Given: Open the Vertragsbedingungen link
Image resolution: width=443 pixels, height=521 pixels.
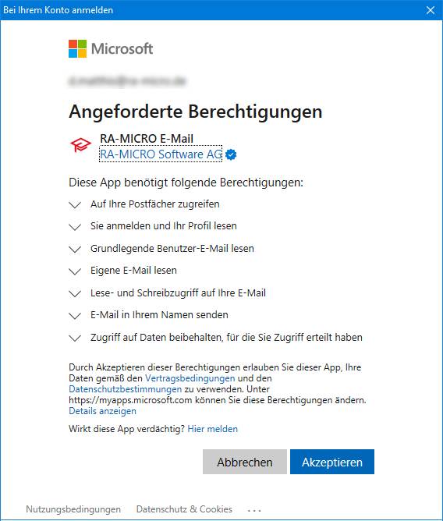Looking at the screenshot, I should coord(190,378).
